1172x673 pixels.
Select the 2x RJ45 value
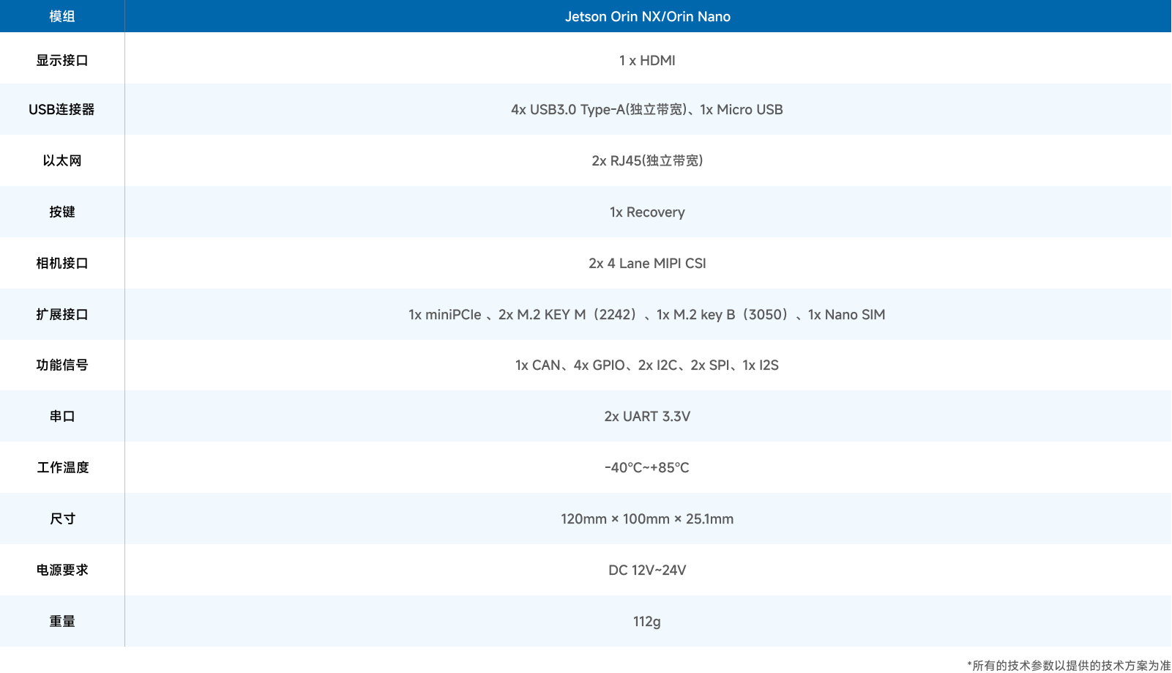click(647, 160)
